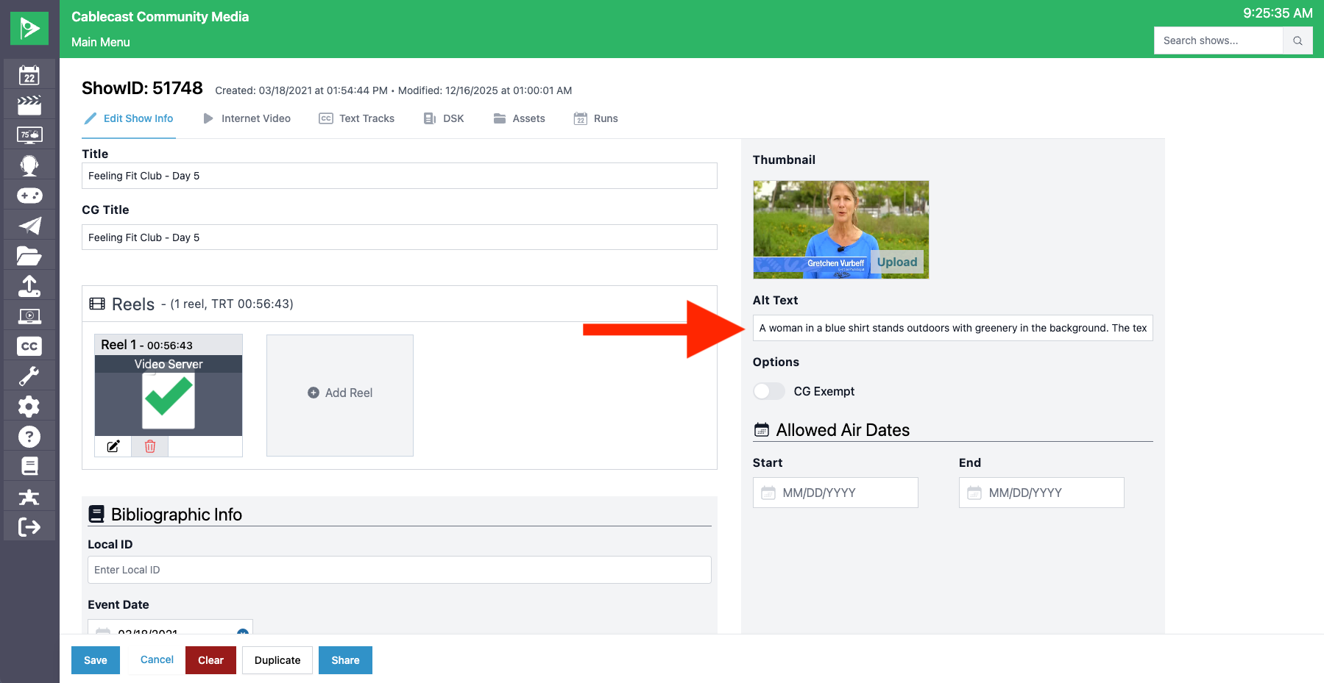Open the Assets tab
The height and width of the screenshot is (683, 1324).
click(519, 118)
